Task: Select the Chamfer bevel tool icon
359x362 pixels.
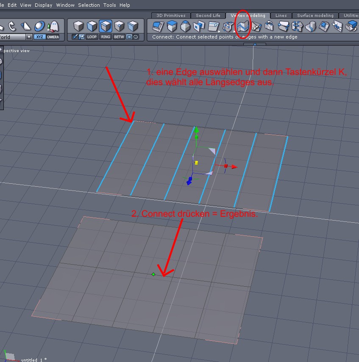Action: coord(185,26)
